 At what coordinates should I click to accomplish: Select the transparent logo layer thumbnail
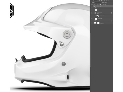pyautogui.click(x=96, y=10)
